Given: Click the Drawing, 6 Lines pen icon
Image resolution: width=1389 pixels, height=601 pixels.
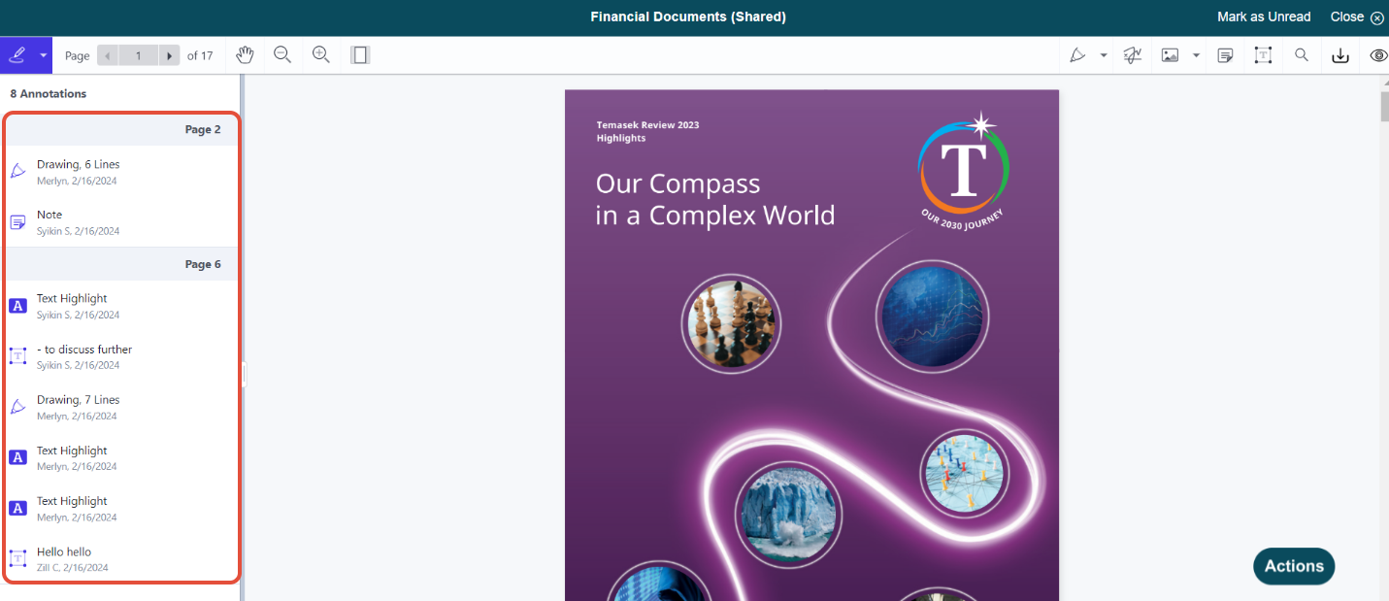Looking at the screenshot, I should coord(17,171).
